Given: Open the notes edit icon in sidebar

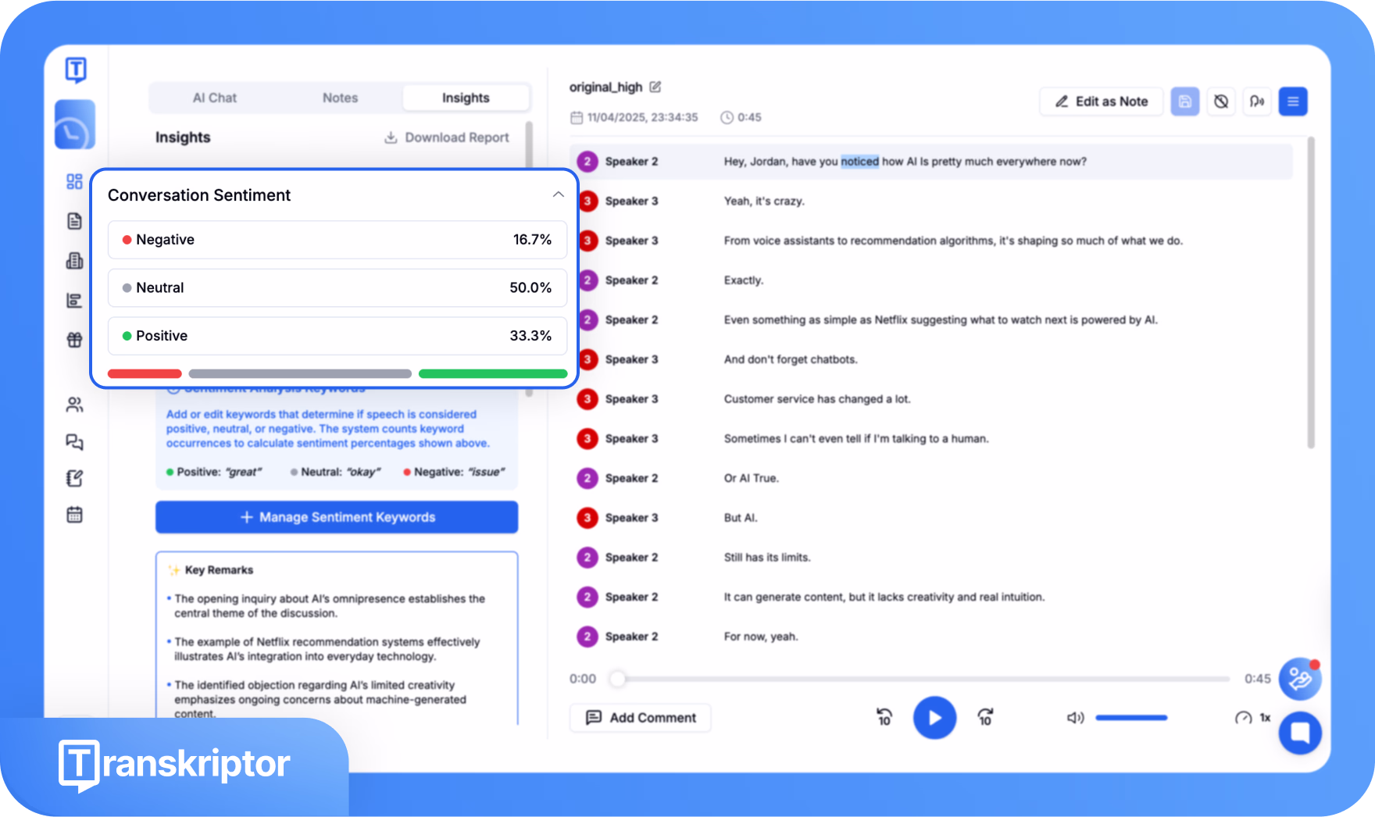Looking at the screenshot, I should [x=74, y=478].
